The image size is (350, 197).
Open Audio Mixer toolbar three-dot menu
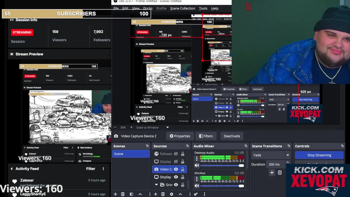coord(204,194)
